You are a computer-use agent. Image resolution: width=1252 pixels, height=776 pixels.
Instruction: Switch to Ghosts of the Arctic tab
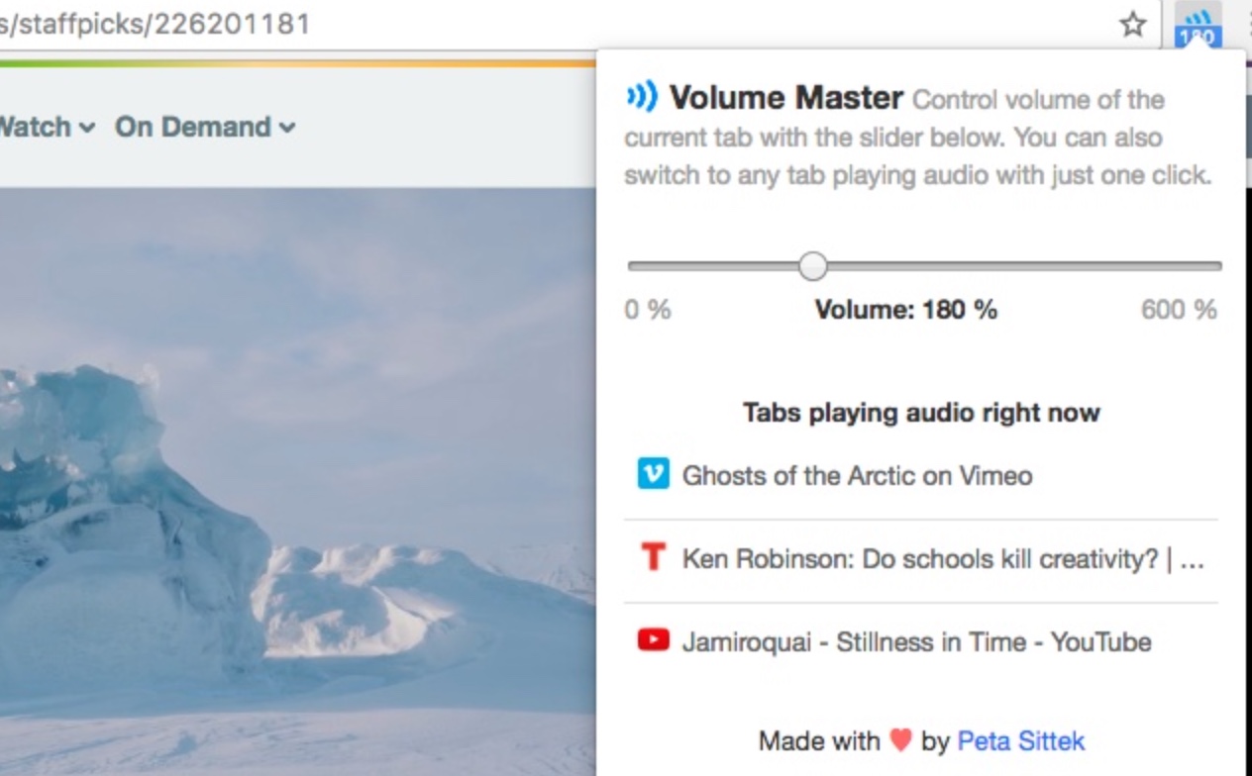857,476
